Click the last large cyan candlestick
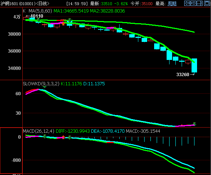This screenshot has height=175, width=211. [x=194, y=65]
